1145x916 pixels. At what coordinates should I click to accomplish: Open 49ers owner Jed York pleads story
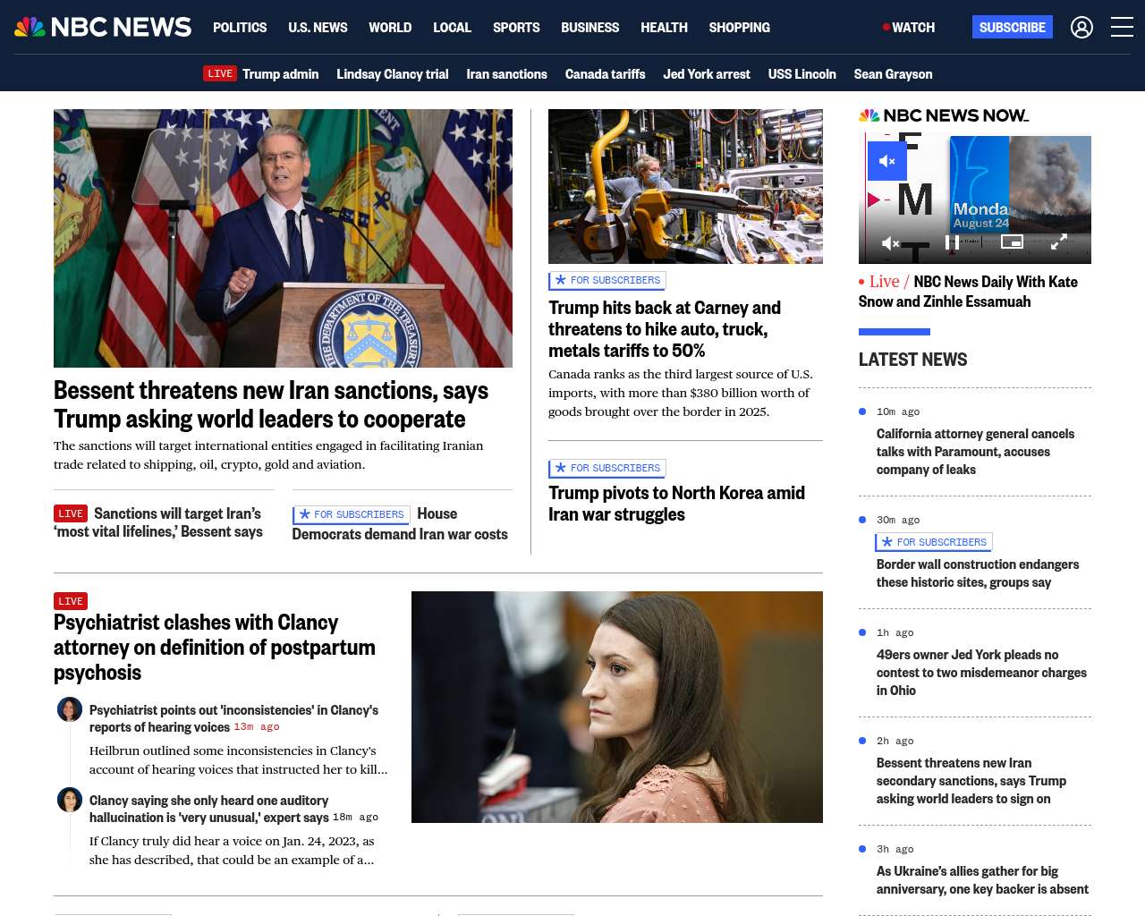pos(981,673)
